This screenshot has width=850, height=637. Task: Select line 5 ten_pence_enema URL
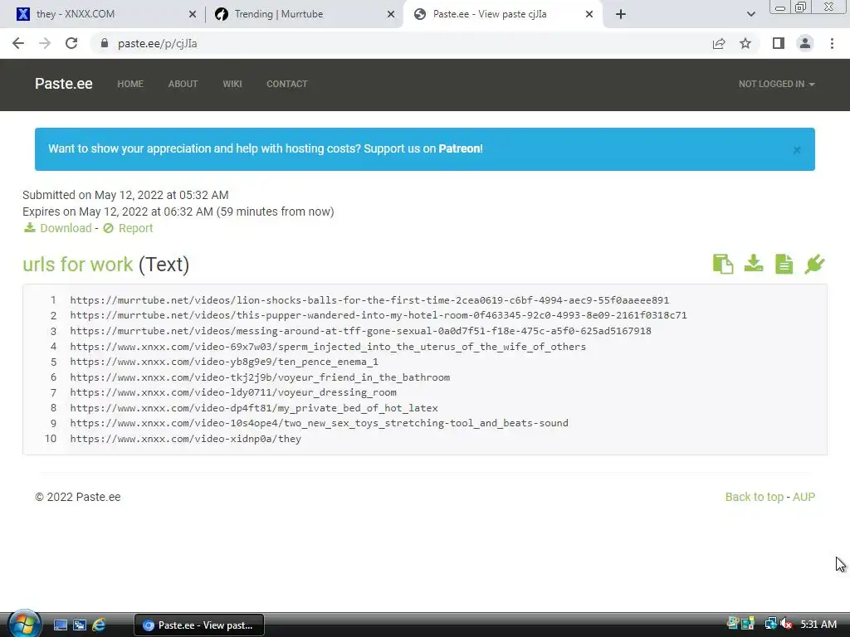click(224, 362)
